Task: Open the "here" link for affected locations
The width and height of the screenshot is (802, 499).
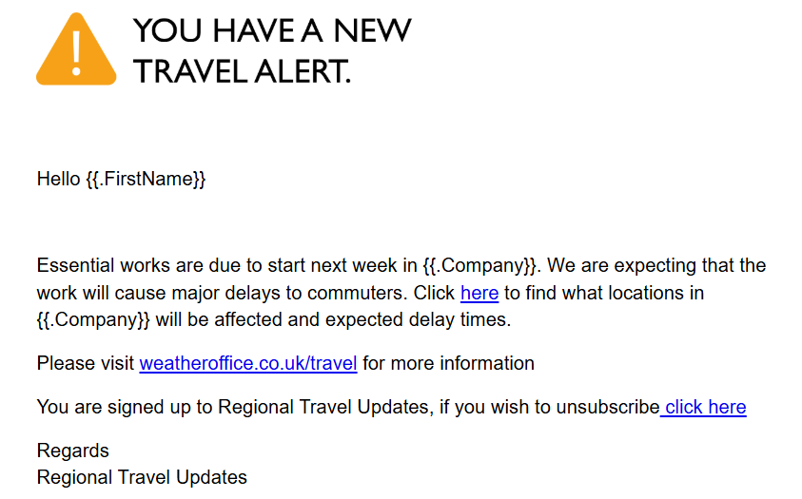Action: pos(479,293)
